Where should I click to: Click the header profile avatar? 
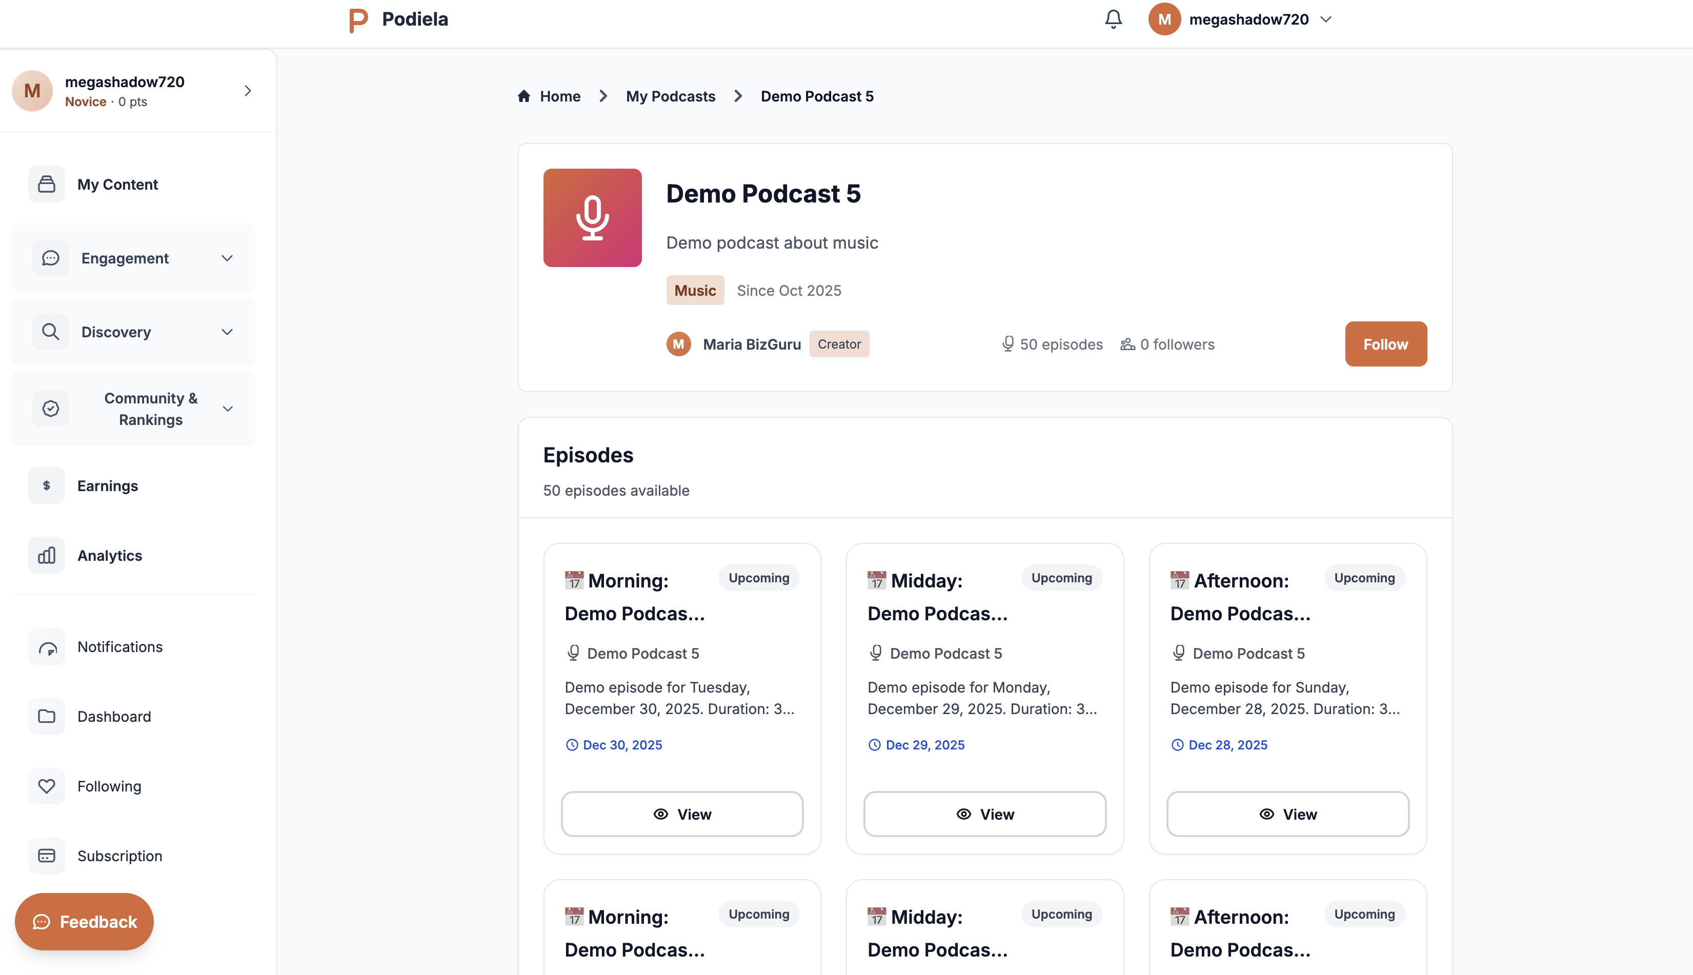click(x=1164, y=19)
